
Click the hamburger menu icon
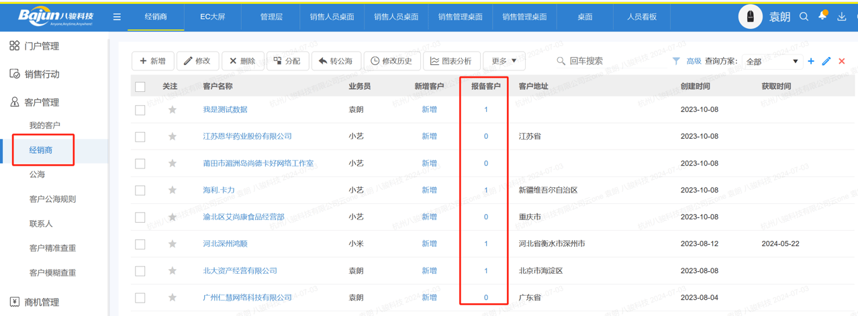tap(117, 17)
